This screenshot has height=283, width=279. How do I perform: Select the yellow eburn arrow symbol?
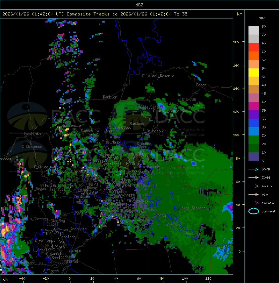[x=254, y=186]
